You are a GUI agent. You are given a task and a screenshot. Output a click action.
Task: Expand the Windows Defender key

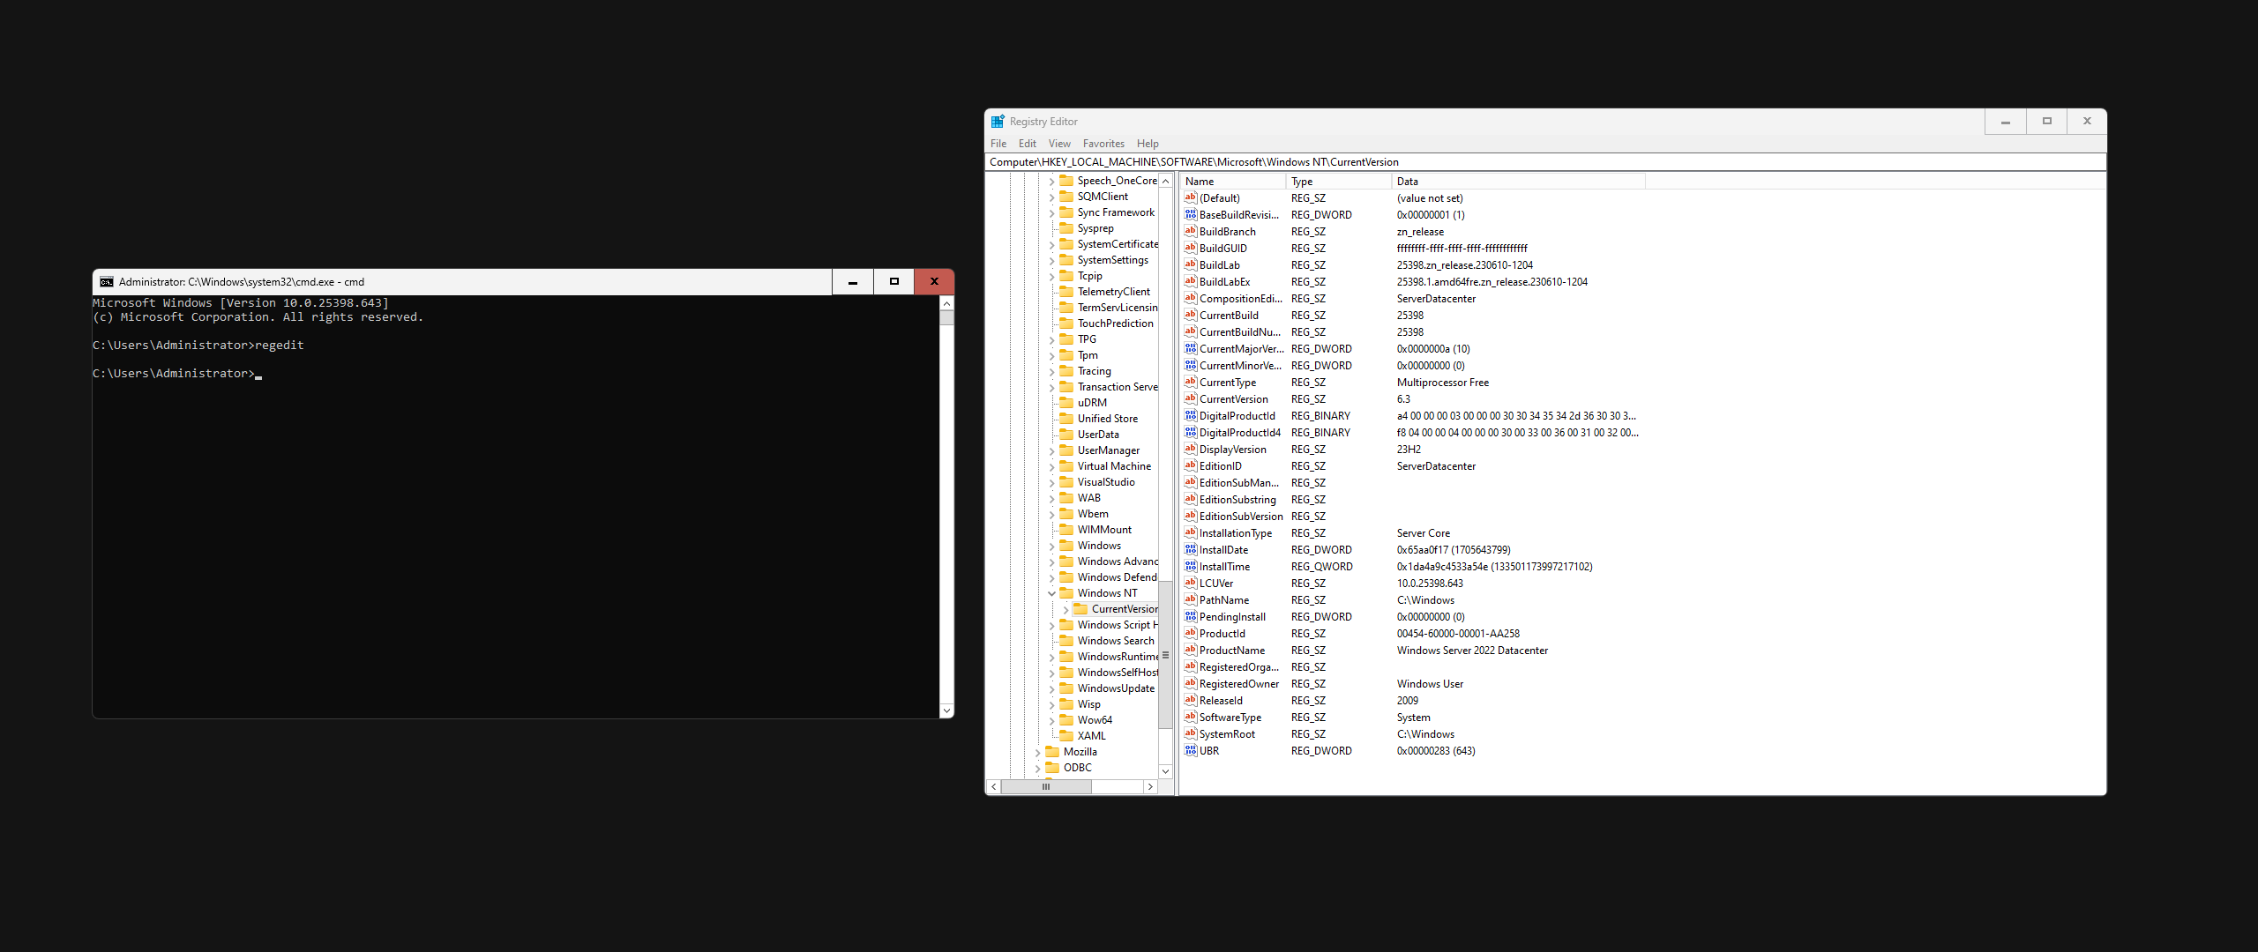[x=1051, y=577]
